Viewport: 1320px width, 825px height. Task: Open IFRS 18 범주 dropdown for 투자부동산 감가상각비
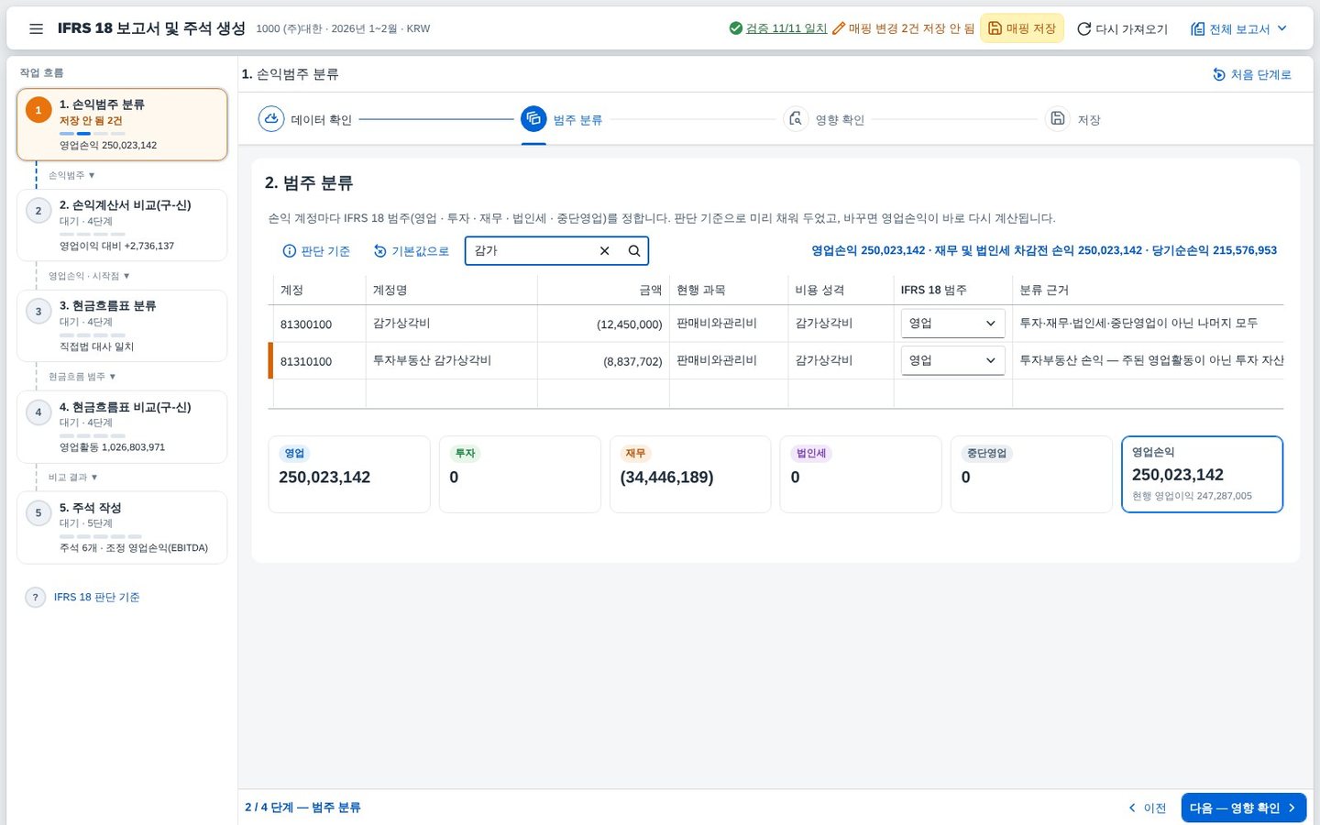pyautogui.click(x=953, y=360)
